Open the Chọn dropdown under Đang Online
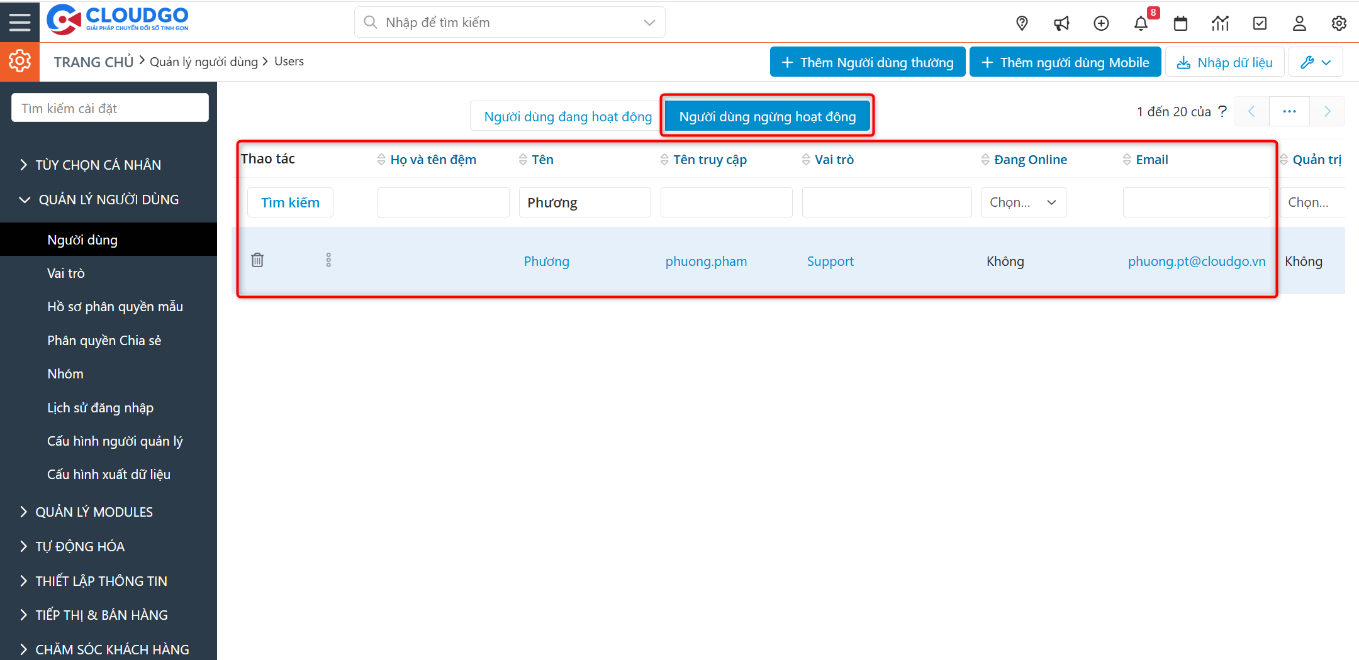The image size is (1359, 660). click(x=1023, y=202)
